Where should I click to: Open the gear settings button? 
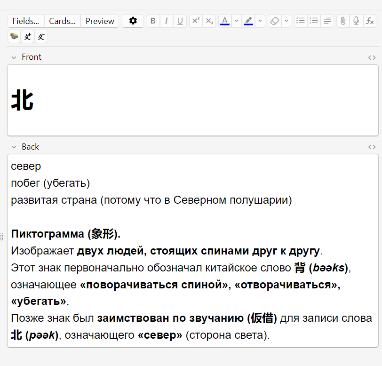[x=133, y=21]
